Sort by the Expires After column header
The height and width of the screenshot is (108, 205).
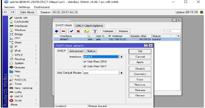[141, 36]
